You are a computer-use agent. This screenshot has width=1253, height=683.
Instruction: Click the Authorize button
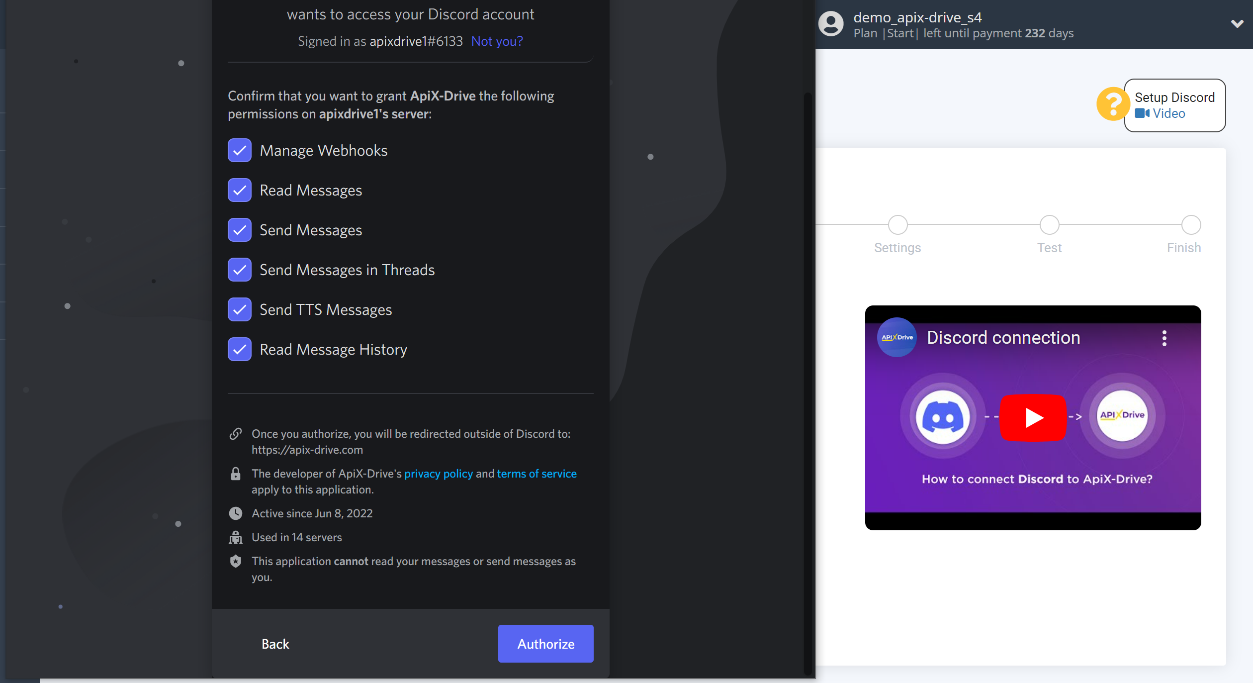(x=545, y=644)
